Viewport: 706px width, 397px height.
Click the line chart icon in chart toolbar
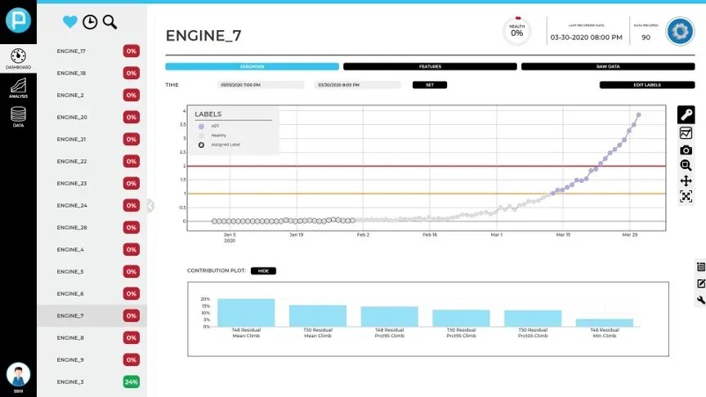tap(686, 133)
